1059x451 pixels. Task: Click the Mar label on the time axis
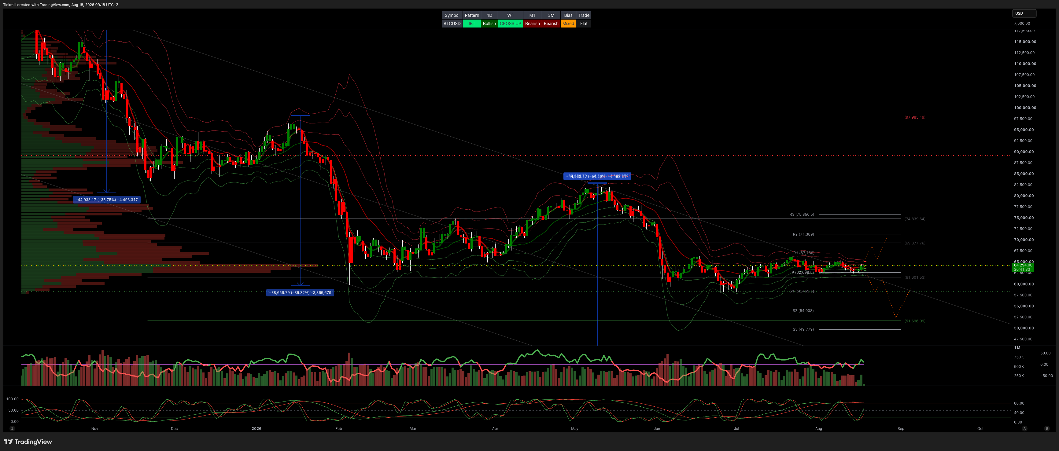click(413, 428)
